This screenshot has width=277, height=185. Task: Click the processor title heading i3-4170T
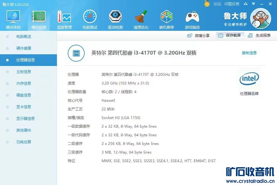point(144,53)
